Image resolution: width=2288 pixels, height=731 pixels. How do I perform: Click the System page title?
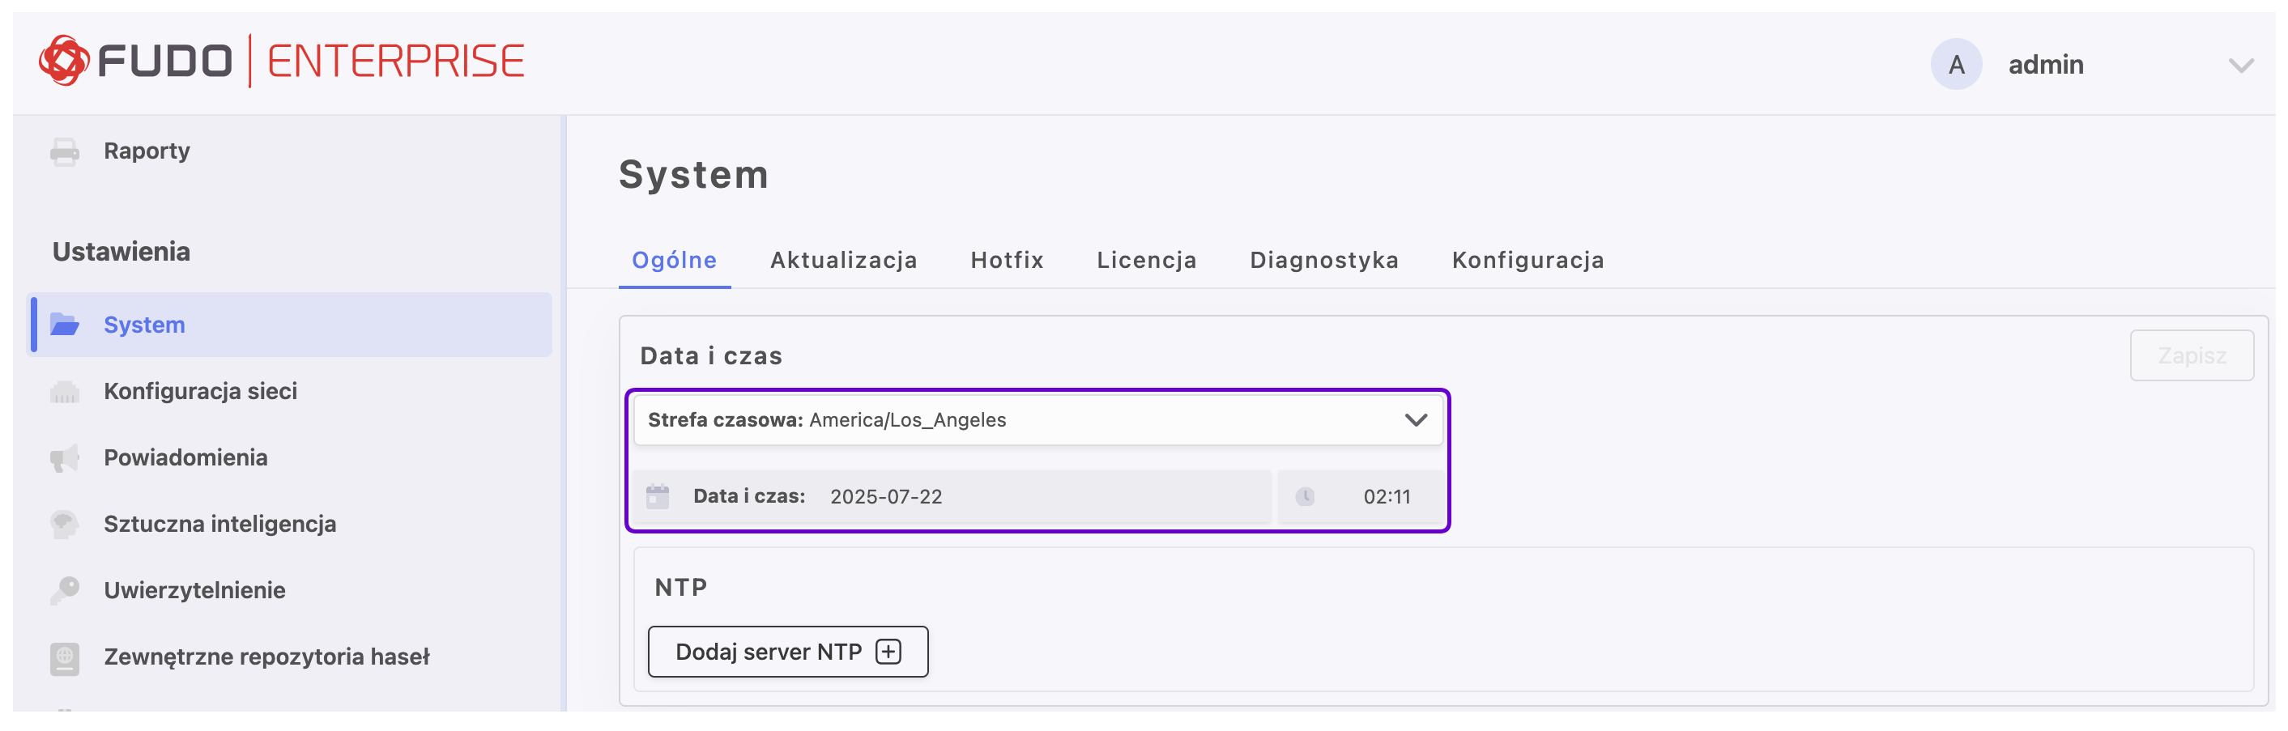pyautogui.click(x=693, y=174)
